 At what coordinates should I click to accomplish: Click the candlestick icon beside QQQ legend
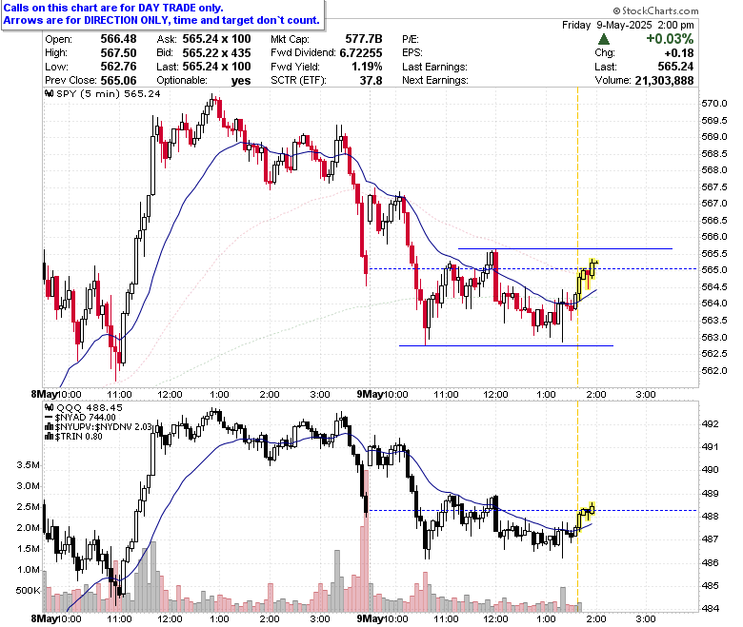point(49,407)
